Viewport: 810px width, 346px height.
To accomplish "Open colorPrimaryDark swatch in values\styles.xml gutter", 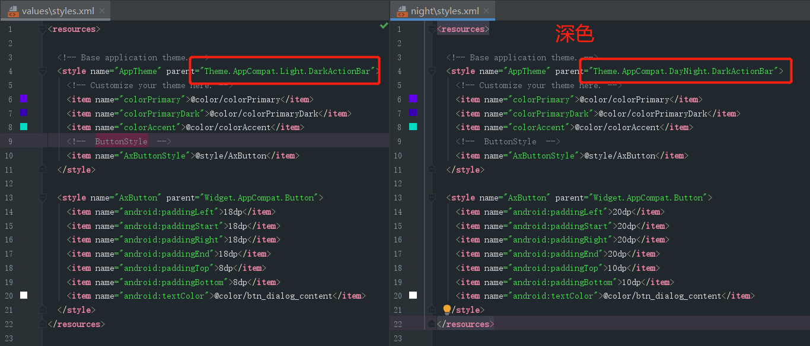I will tap(24, 112).
